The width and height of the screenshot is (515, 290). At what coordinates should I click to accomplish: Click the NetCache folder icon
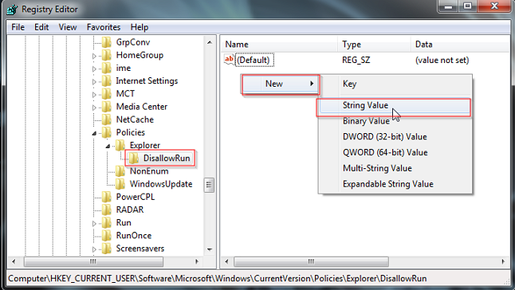click(x=106, y=120)
